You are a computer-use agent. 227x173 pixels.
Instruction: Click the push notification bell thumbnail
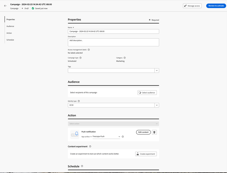coord(75,134)
